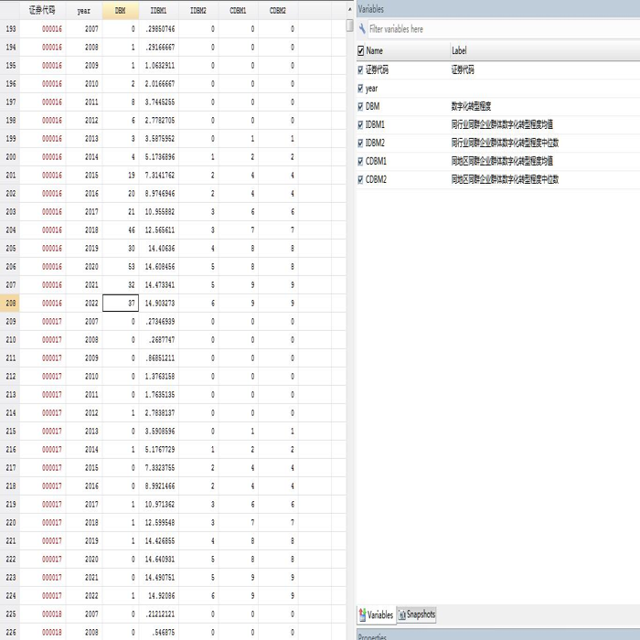Uncheck the CDBM2 variable checkbox

tap(360, 179)
